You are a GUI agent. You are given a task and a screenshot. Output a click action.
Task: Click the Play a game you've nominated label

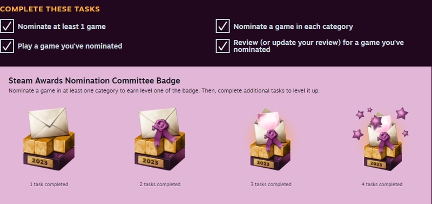[x=70, y=46]
